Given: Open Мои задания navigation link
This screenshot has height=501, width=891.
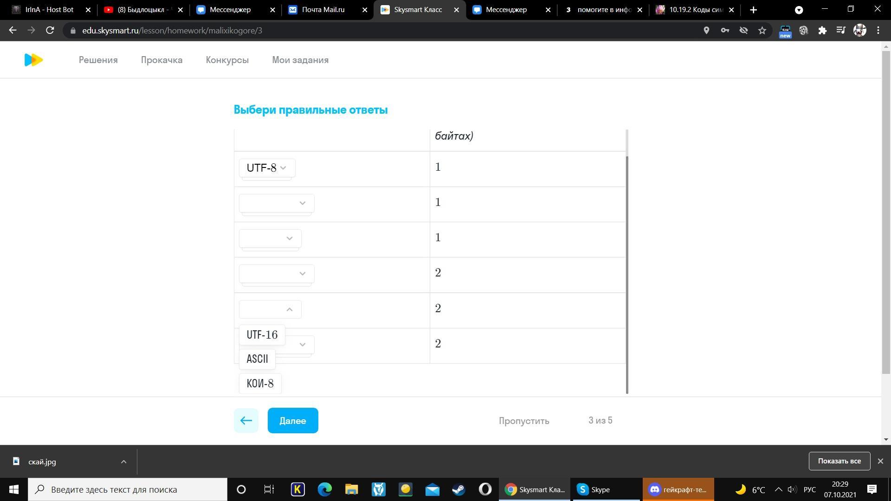Looking at the screenshot, I should click(300, 60).
